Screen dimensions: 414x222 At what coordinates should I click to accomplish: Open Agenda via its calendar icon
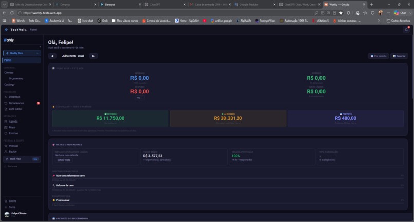point(6,122)
